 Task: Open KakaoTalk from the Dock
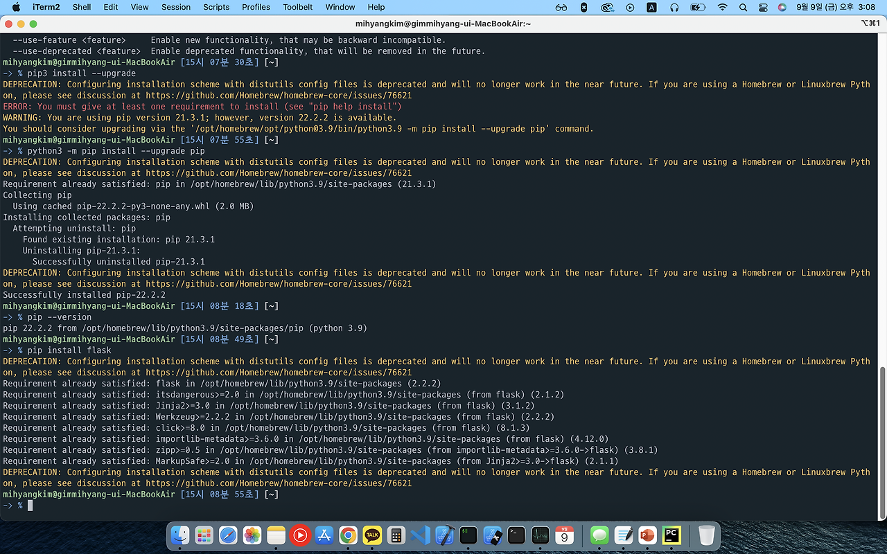pos(372,535)
